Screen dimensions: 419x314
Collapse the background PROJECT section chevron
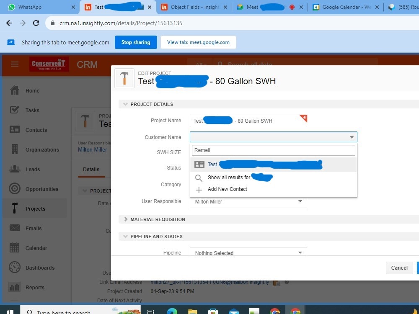(85, 190)
